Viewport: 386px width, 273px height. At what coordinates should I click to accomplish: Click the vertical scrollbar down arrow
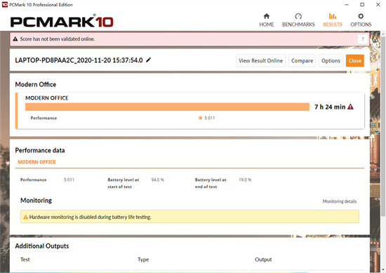pos(383,269)
